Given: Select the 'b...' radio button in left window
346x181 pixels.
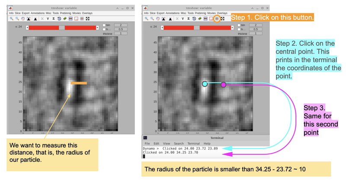Looking at the screenshot, I should [105, 29].
